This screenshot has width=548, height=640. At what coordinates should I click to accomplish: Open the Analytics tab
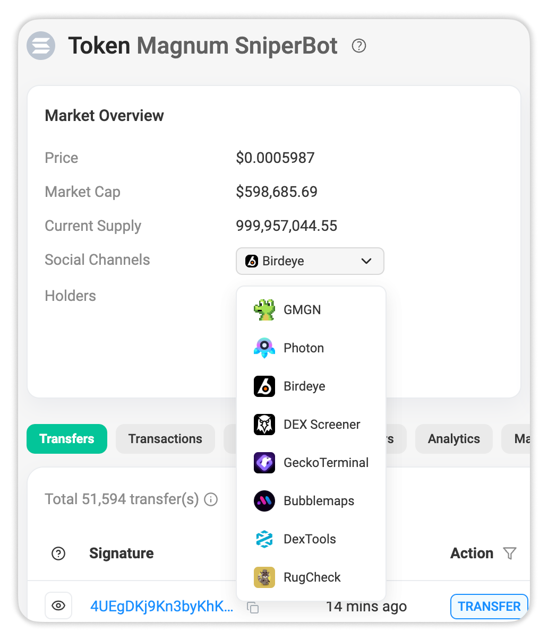click(454, 439)
